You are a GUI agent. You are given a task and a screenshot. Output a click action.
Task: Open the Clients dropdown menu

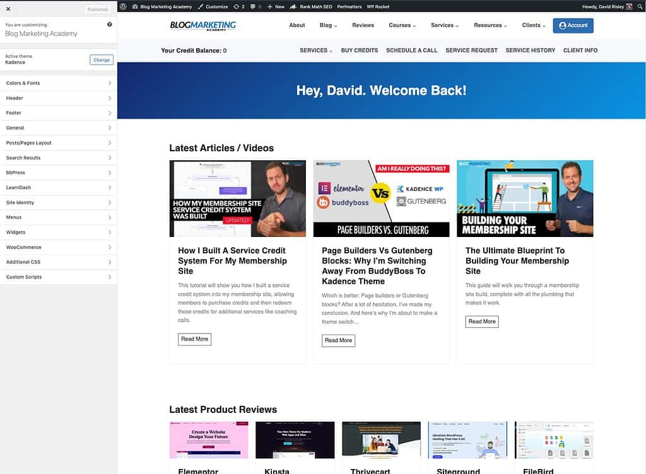pyautogui.click(x=534, y=25)
